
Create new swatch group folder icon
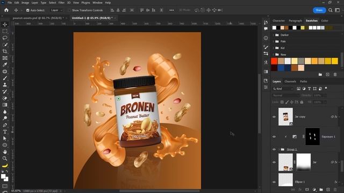coord(320,75)
